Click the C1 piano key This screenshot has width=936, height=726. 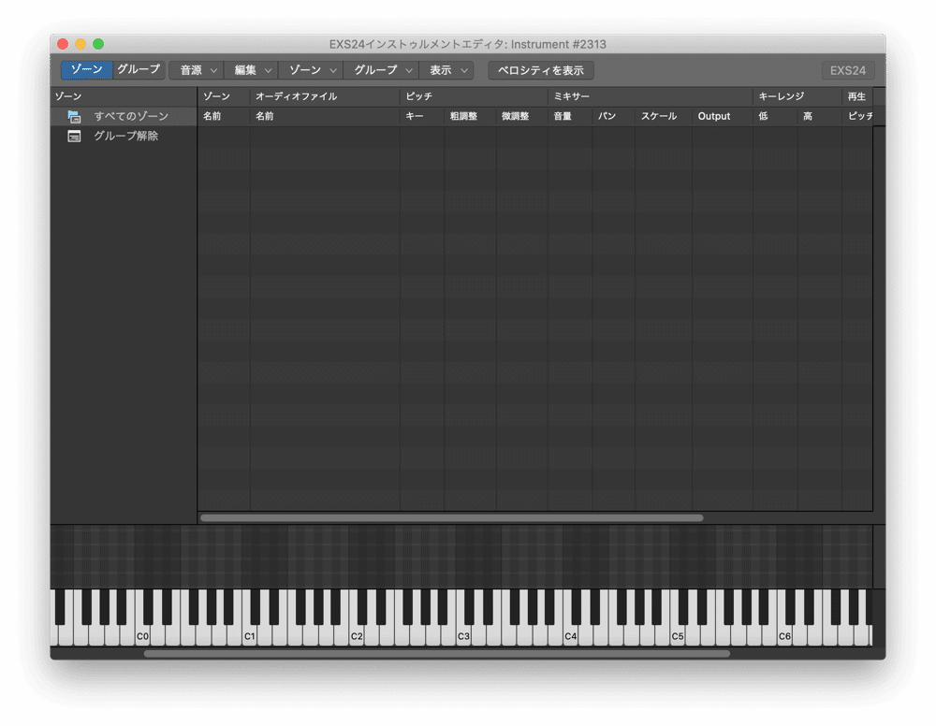250,636
